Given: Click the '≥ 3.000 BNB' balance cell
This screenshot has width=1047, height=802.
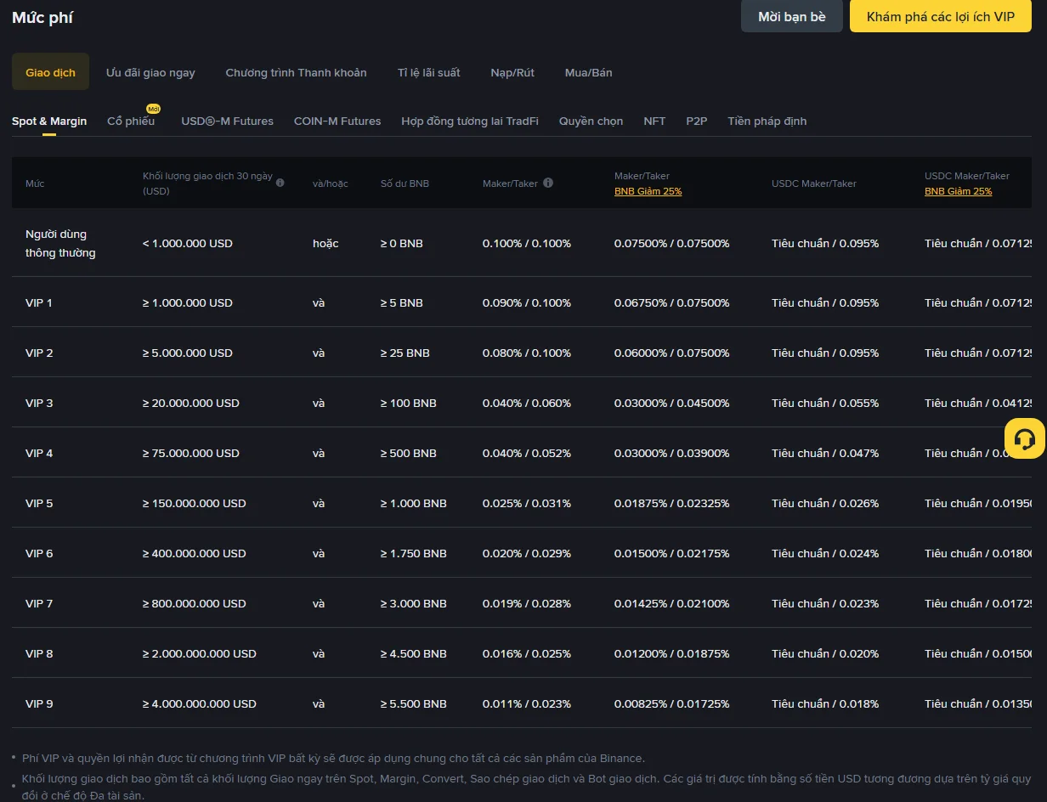Looking at the screenshot, I should click(414, 603).
